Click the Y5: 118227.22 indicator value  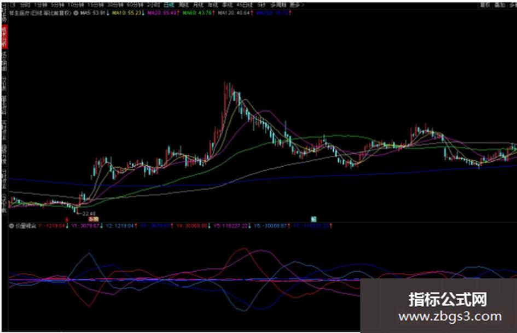coord(230,226)
